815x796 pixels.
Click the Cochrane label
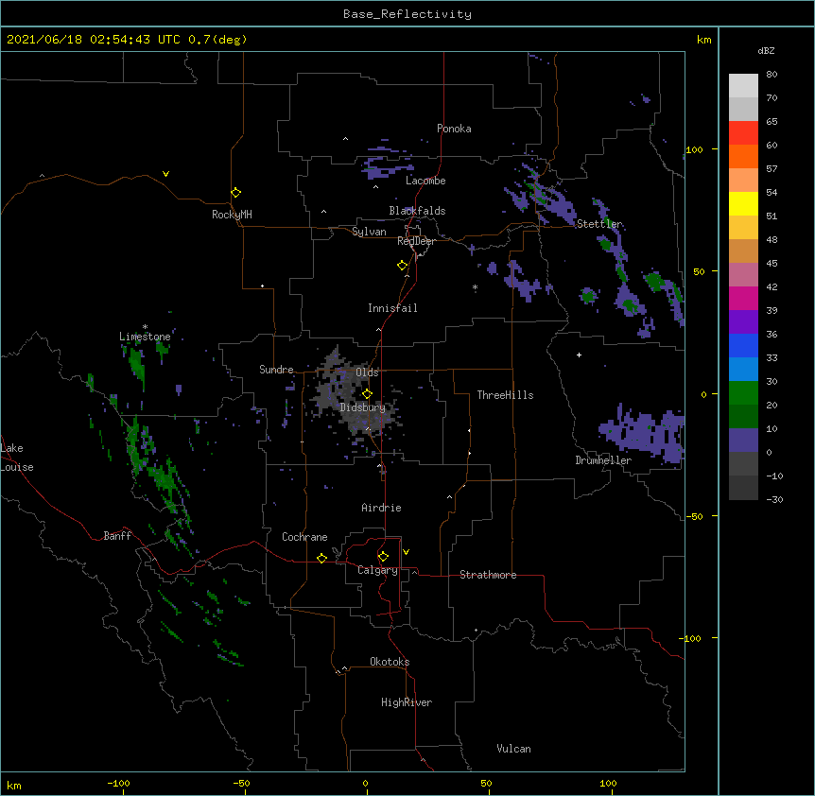[x=304, y=537]
